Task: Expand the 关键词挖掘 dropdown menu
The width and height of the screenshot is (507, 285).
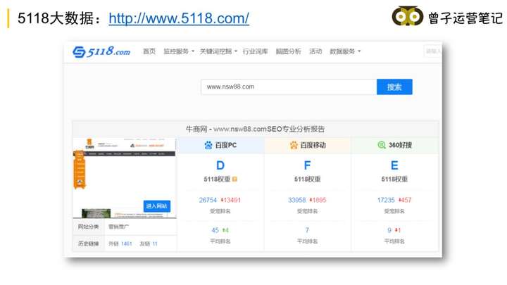Action: 218,51
